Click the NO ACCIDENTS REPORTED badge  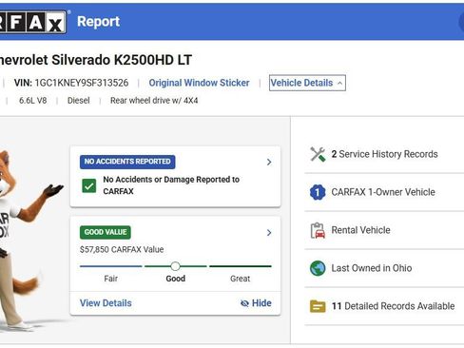pos(127,162)
